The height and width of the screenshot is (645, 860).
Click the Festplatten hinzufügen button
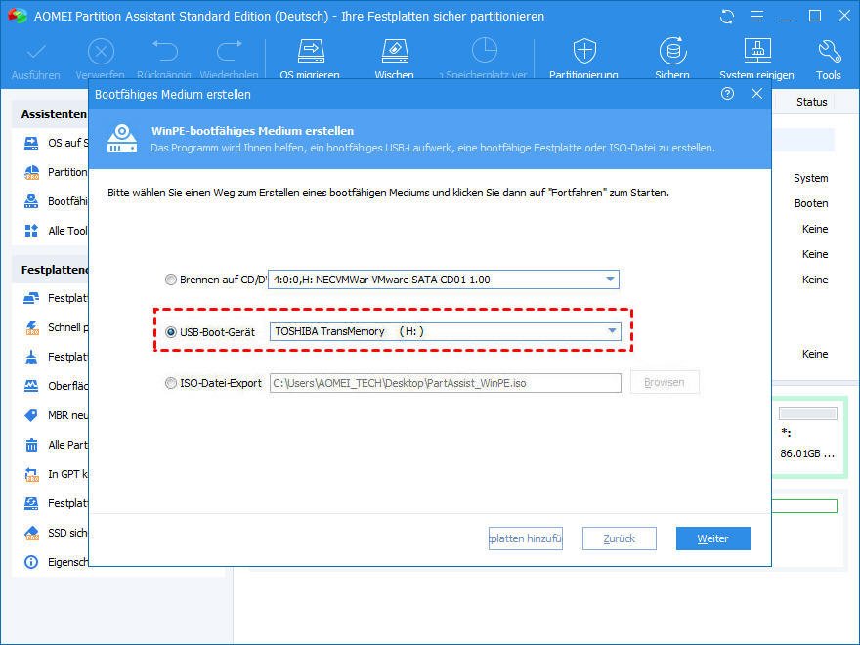point(526,538)
